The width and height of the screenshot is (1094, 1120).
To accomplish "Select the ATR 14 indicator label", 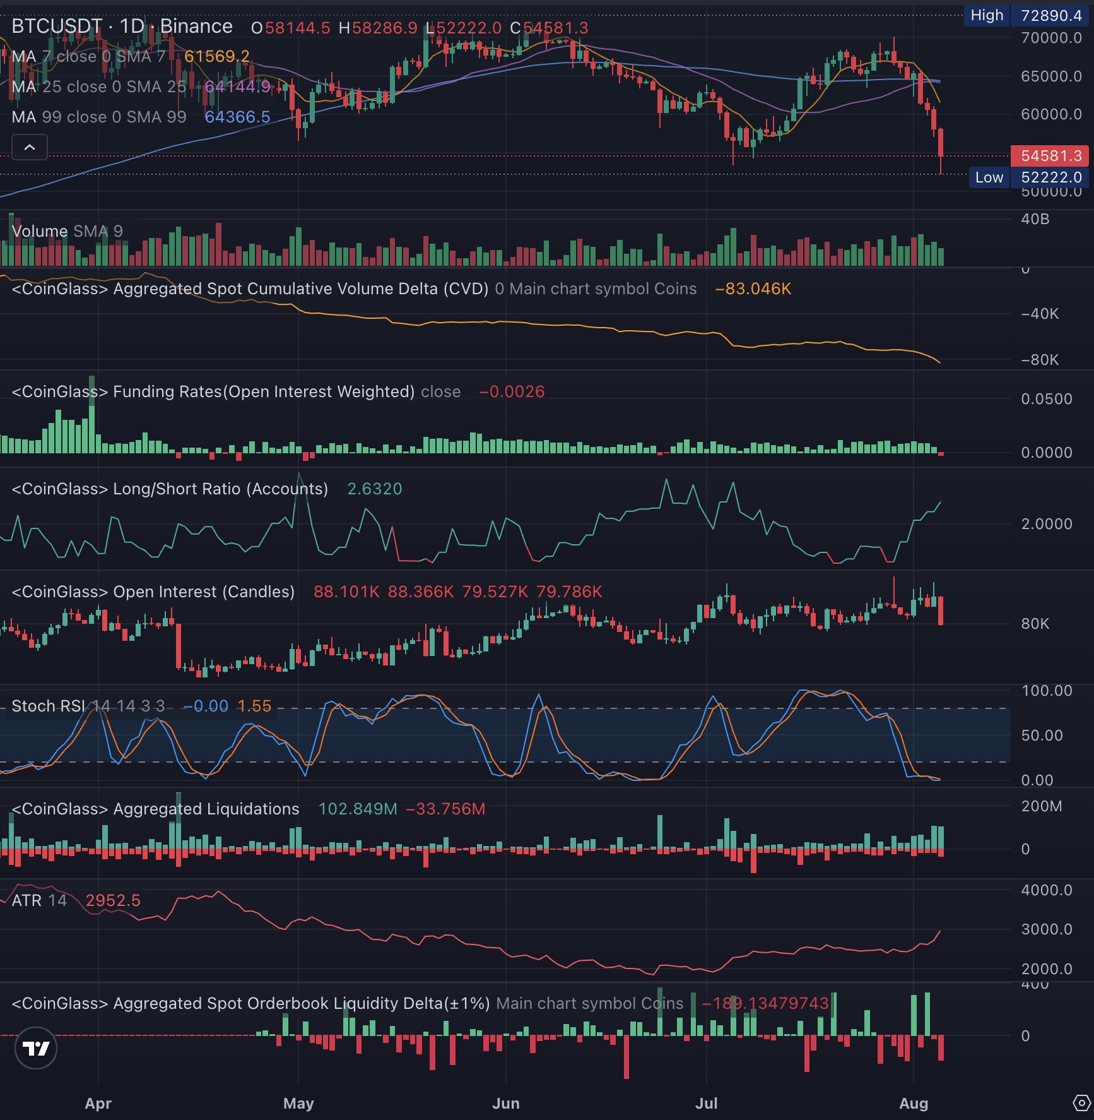I will [x=39, y=900].
